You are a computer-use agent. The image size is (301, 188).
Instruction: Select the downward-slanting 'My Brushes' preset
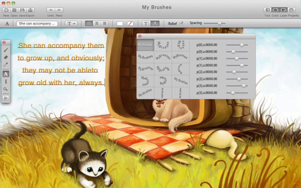(181, 81)
